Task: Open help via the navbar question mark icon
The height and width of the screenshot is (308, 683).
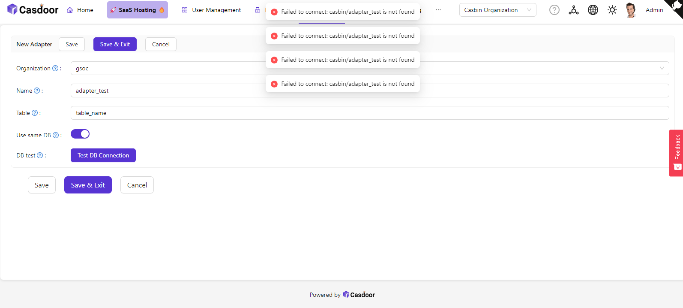Action: coord(554,10)
